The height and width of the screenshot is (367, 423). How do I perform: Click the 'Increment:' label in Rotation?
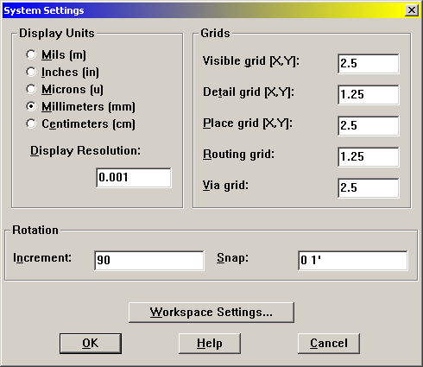pos(42,257)
